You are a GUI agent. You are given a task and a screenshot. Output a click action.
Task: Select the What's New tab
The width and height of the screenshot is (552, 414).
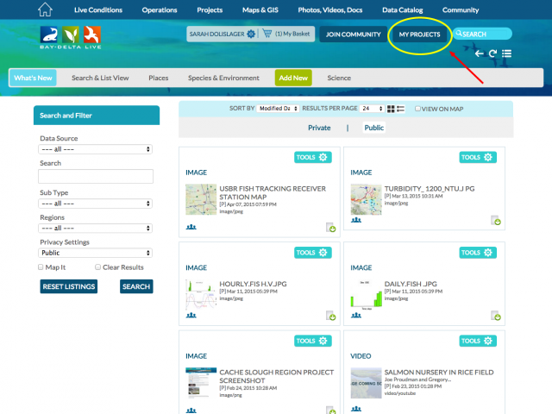[33, 78]
